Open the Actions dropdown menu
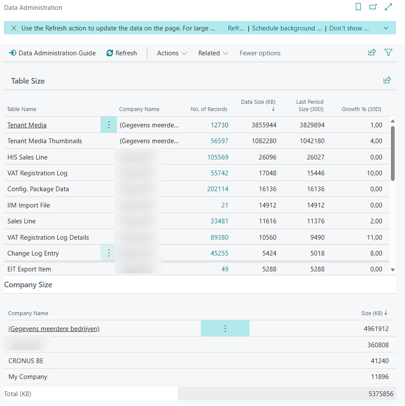 [x=172, y=53]
